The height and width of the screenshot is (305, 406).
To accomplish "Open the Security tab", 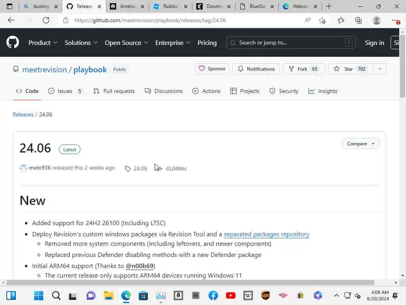I will (x=284, y=91).
